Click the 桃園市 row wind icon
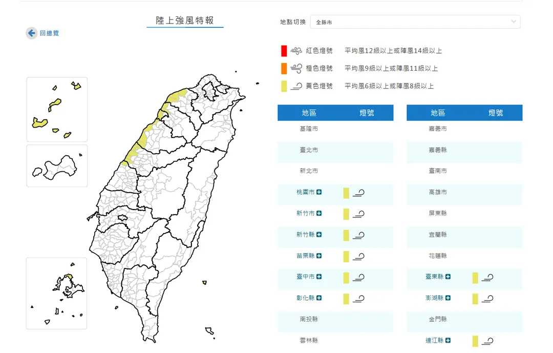This screenshot has height=353, width=553. click(x=358, y=193)
